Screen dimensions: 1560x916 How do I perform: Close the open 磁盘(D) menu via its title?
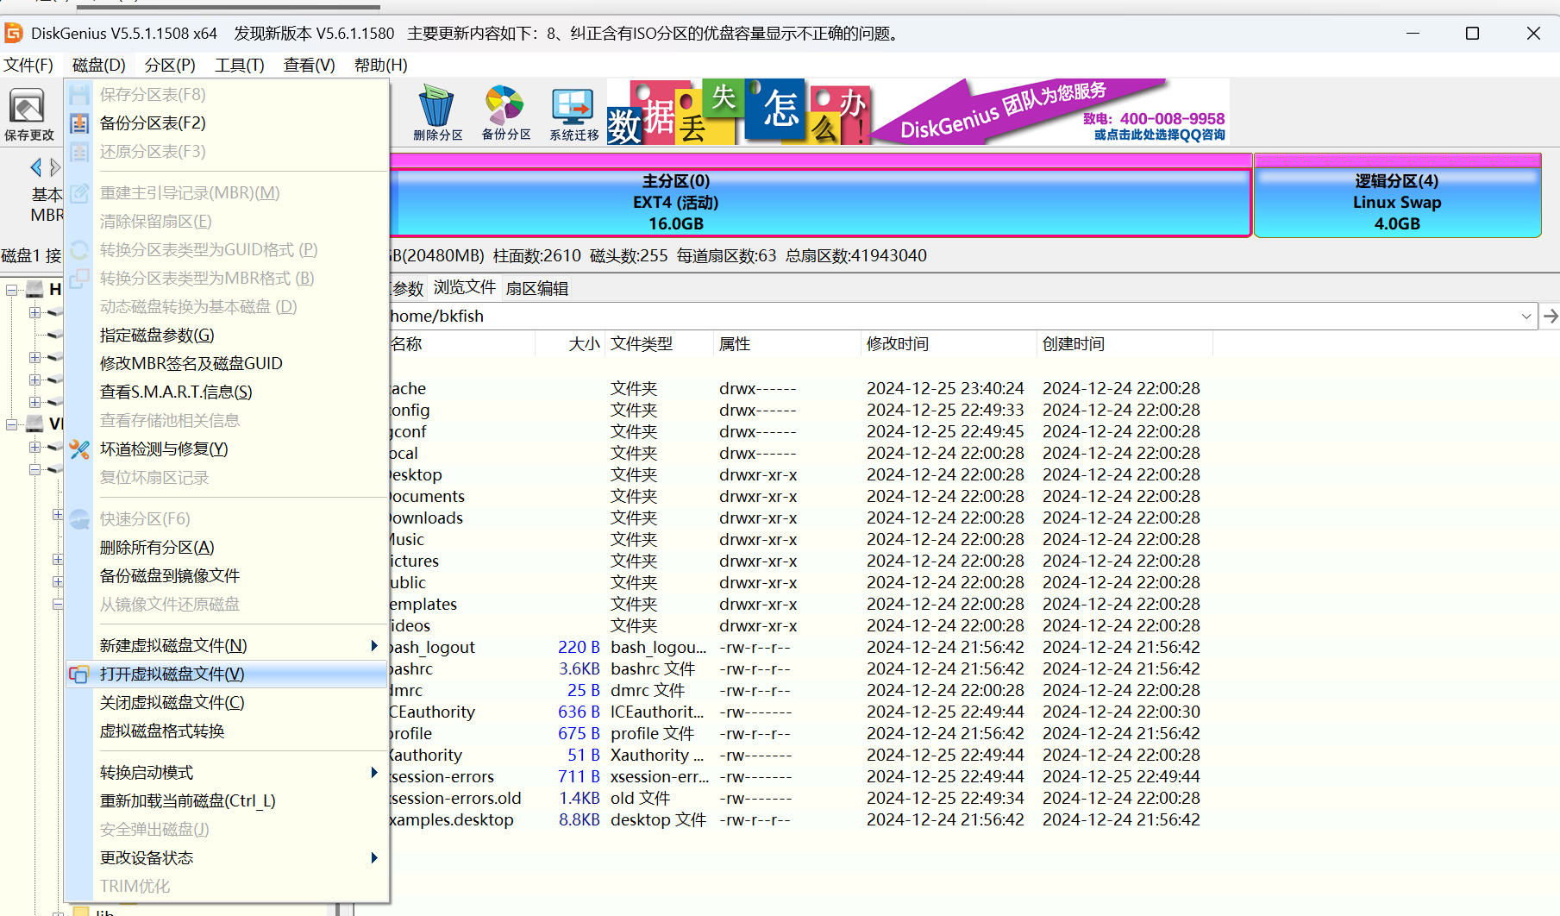99,66
